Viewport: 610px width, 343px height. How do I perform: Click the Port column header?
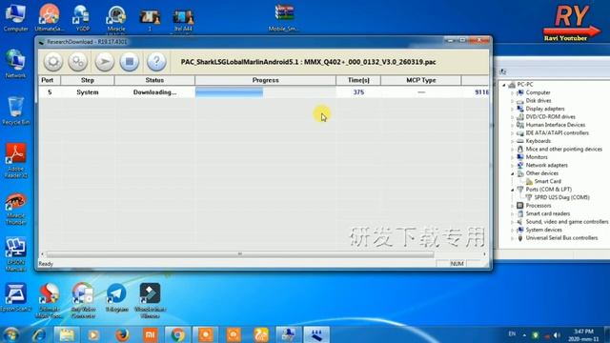[50, 80]
